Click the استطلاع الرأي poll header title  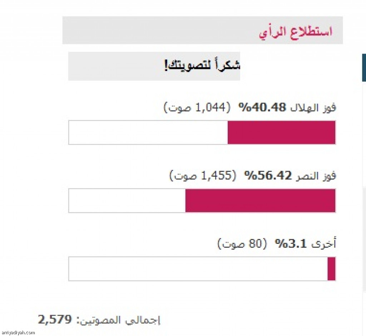coord(296,32)
